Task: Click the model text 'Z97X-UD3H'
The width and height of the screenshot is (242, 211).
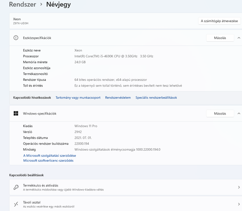Action: point(21,23)
